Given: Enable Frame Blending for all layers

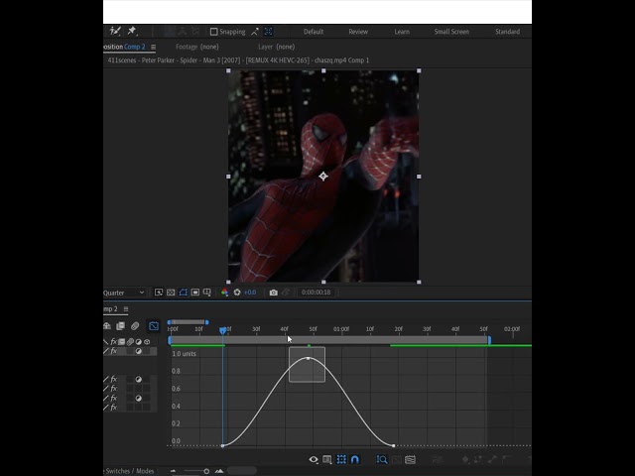Looking at the screenshot, I should click(121, 326).
